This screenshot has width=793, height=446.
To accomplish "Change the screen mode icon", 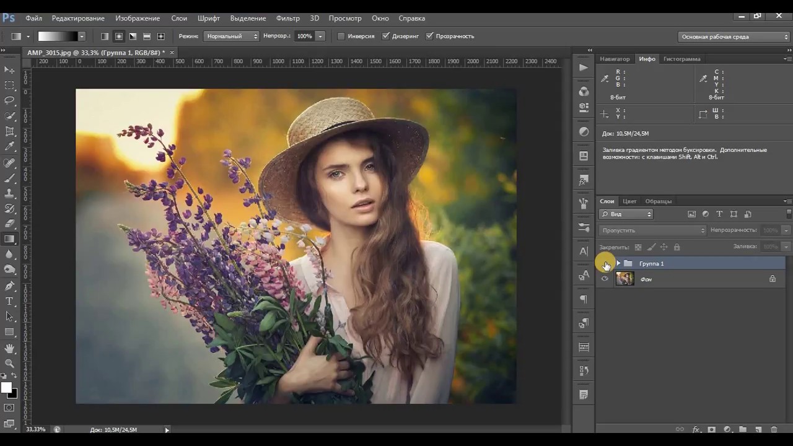I will pyautogui.click(x=9, y=424).
